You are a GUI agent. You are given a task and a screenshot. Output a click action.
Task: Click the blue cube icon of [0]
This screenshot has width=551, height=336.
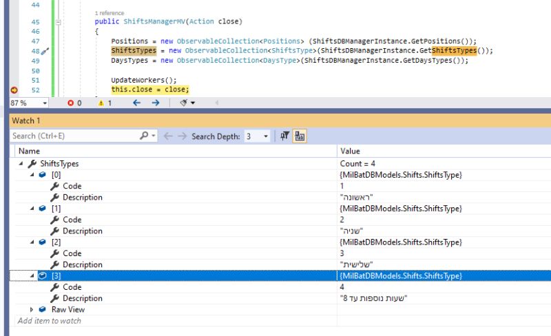click(x=43, y=175)
